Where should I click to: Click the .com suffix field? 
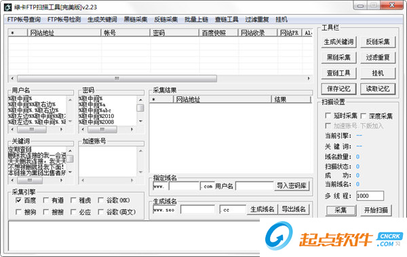pyautogui.click(x=207, y=186)
